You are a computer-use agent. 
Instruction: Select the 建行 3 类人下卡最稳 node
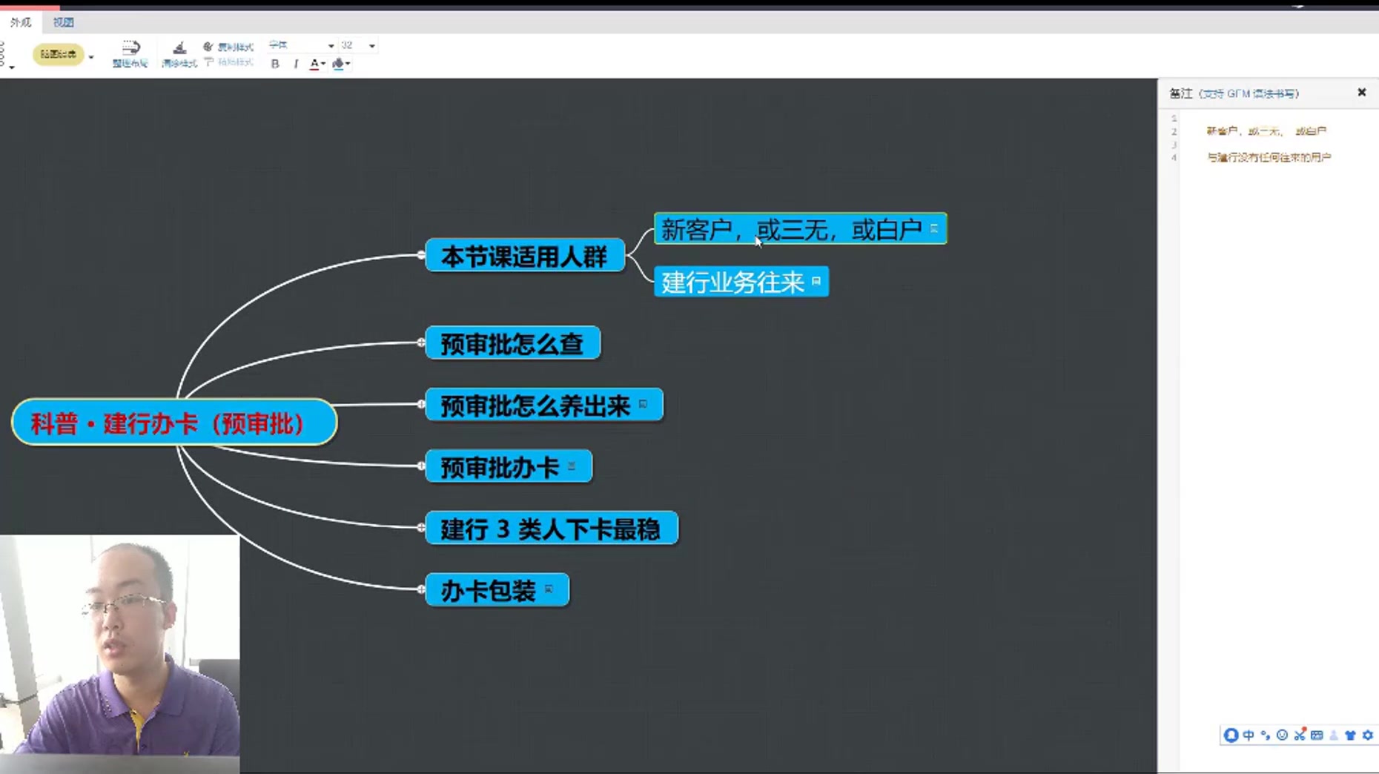(552, 528)
